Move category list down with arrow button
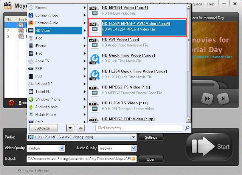This screenshot has height=175, width=242. tap(70, 128)
